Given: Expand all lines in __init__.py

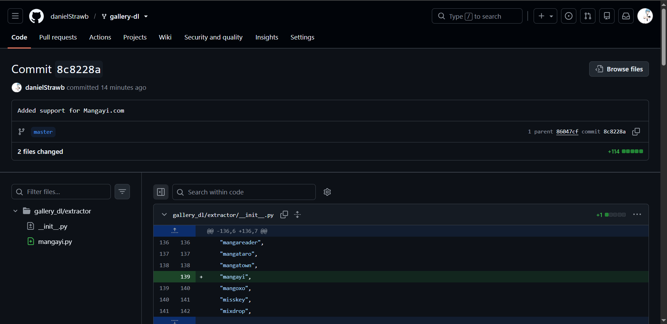Looking at the screenshot, I should point(297,214).
